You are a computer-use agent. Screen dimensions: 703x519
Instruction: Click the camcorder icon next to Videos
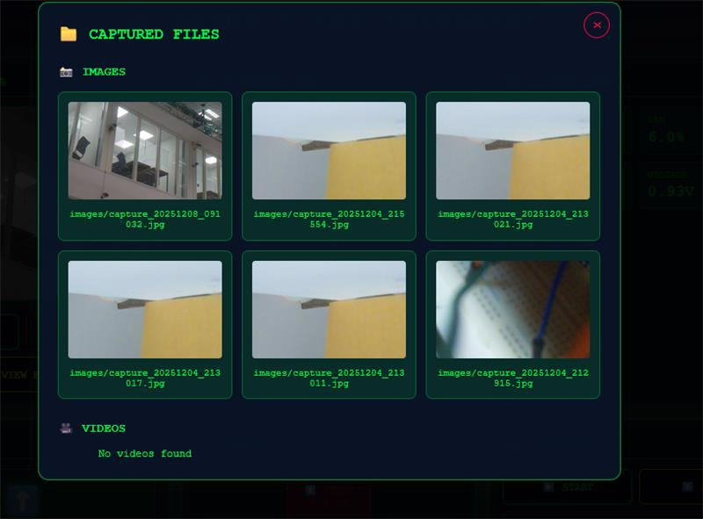(66, 429)
